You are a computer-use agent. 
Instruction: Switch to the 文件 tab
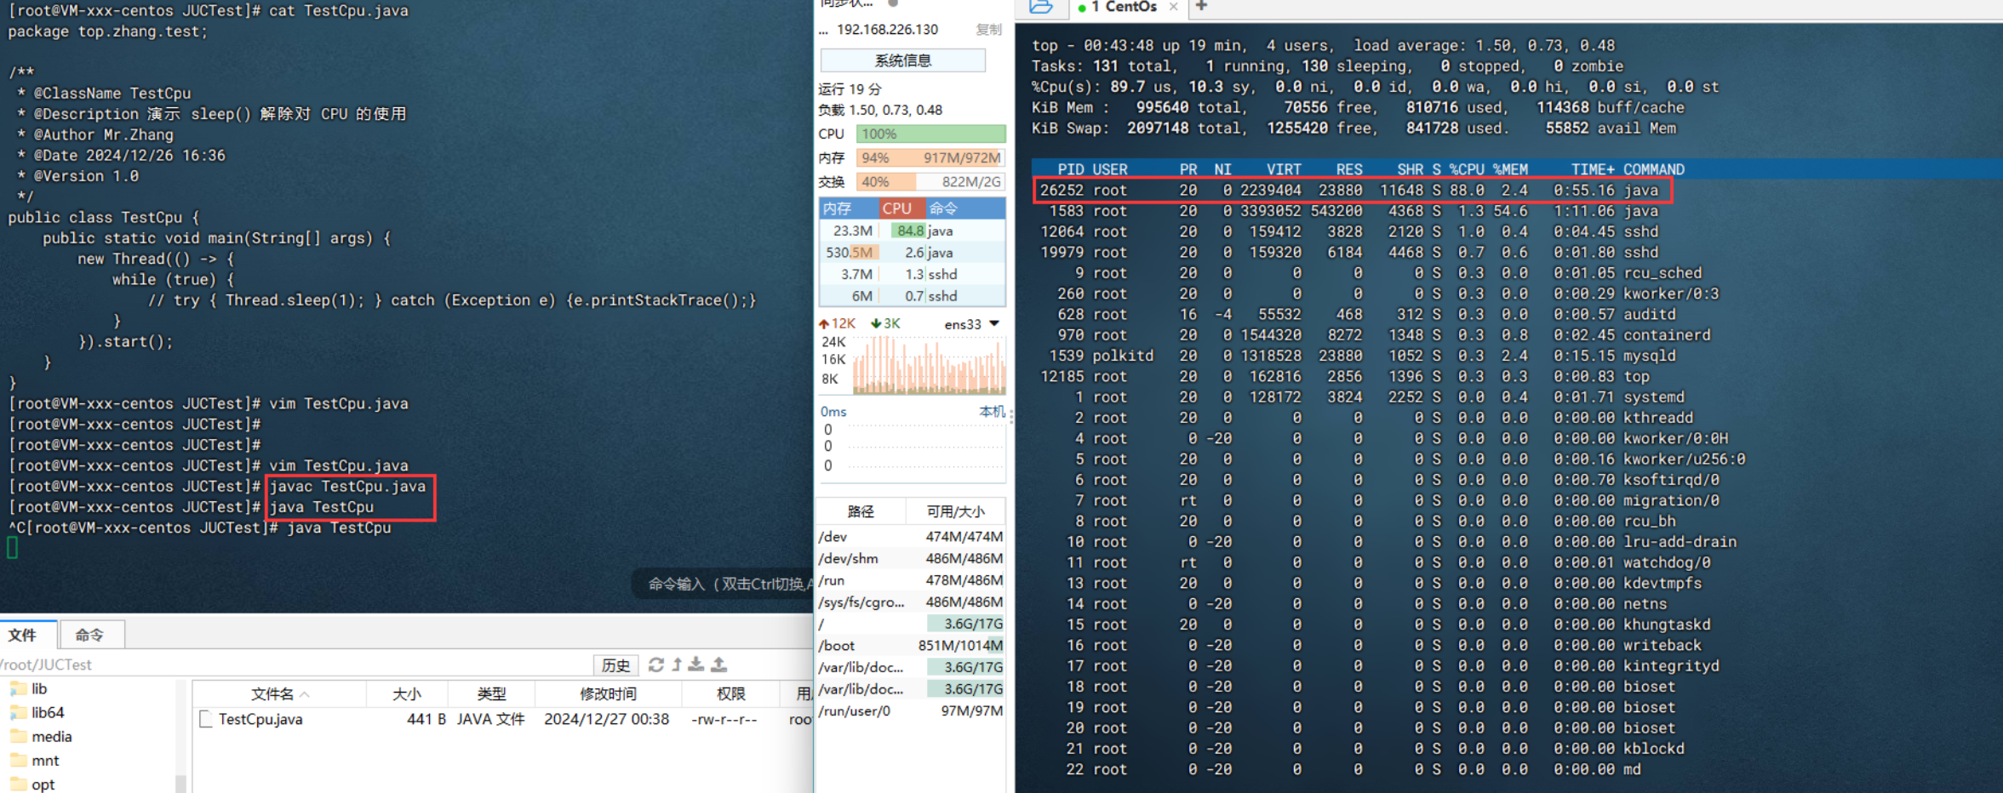(23, 635)
